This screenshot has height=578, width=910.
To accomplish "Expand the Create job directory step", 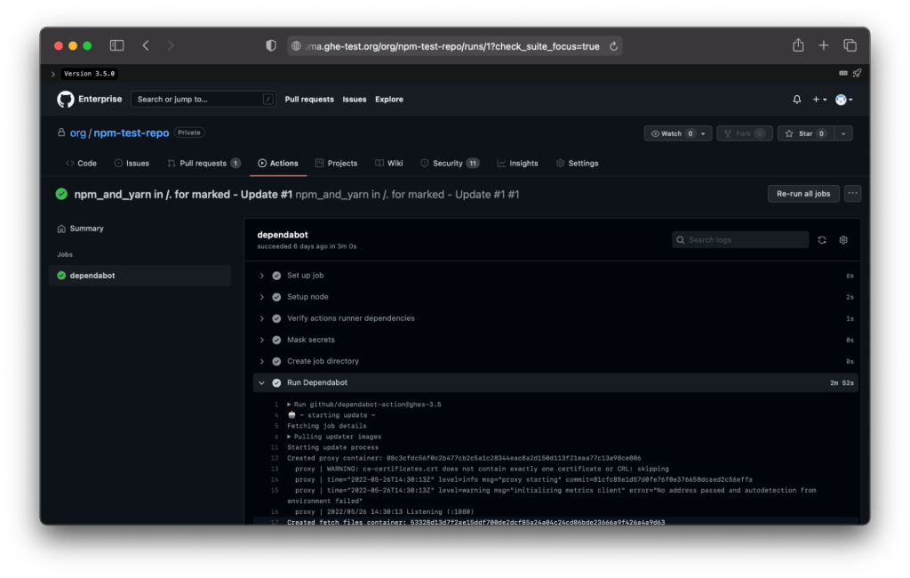I will click(555, 361).
